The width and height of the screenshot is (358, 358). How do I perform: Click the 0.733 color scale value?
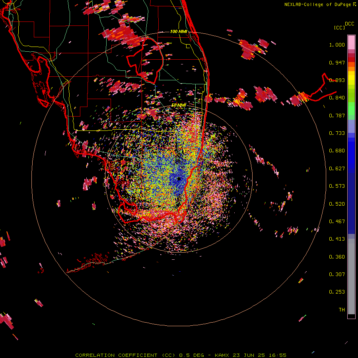click(x=337, y=133)
